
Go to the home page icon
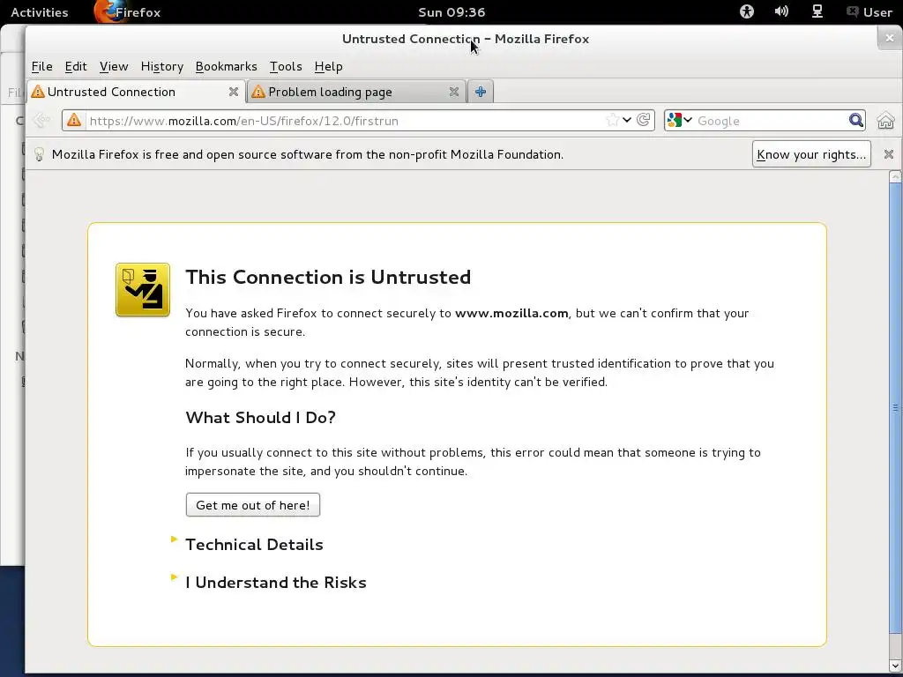[885, 120]
